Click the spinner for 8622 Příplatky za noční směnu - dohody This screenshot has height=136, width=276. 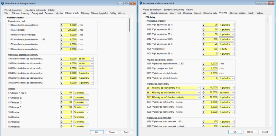coord(203,97)
